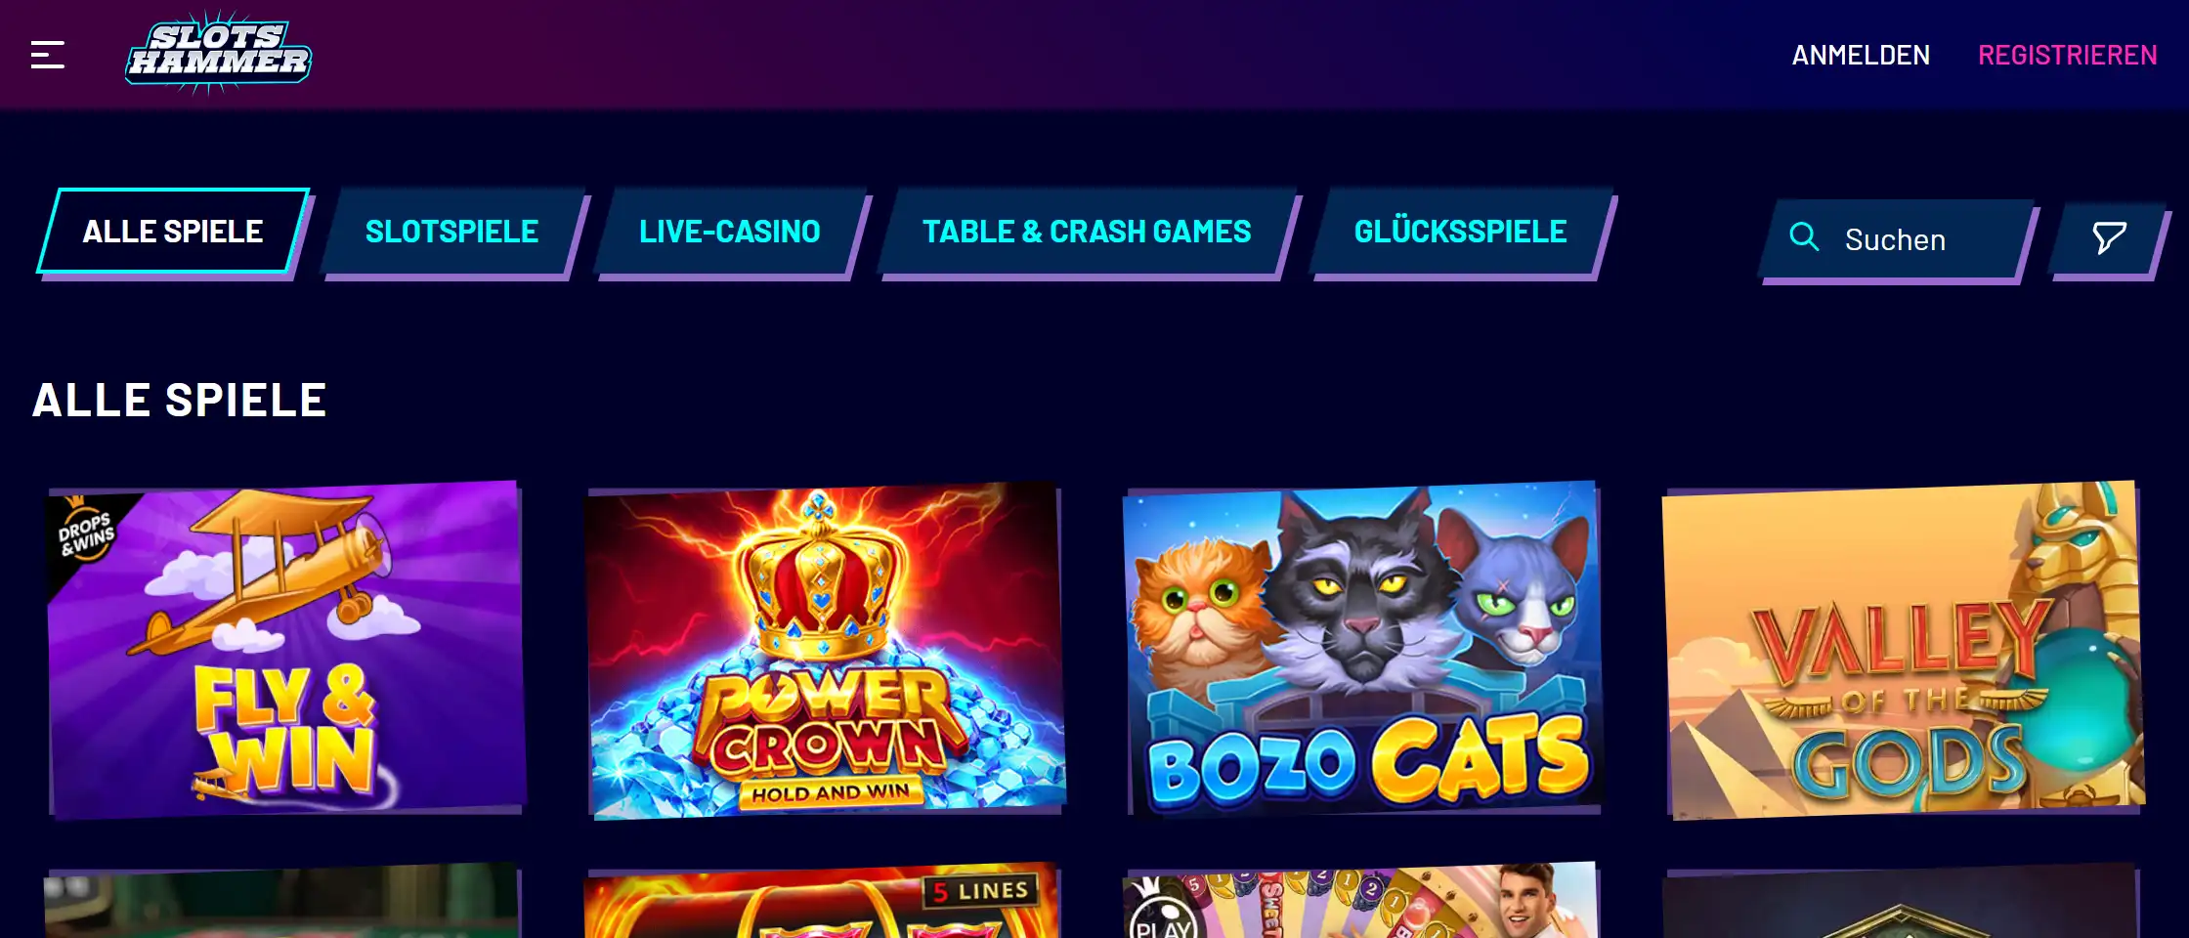The width and height of the screenshot is (2189, 938).
Task: Open the partially visible green table game
Action: 281,901
